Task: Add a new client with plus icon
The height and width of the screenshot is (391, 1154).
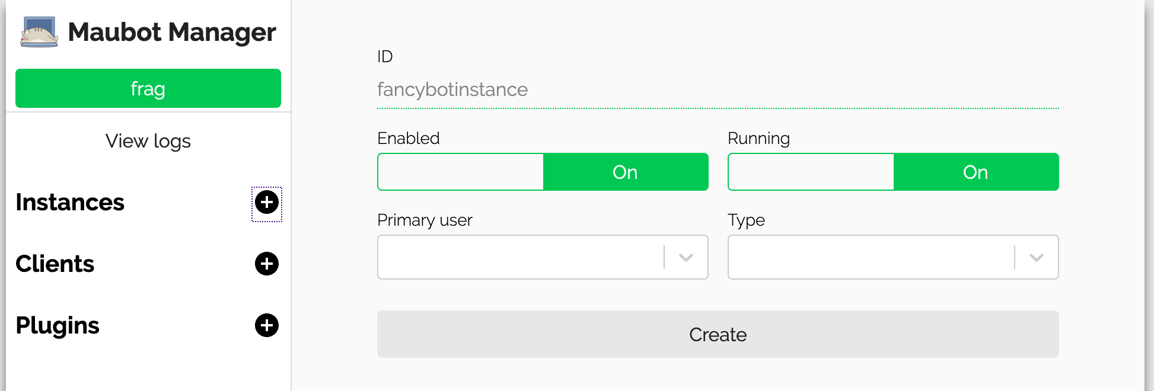Action: point(267,264)
